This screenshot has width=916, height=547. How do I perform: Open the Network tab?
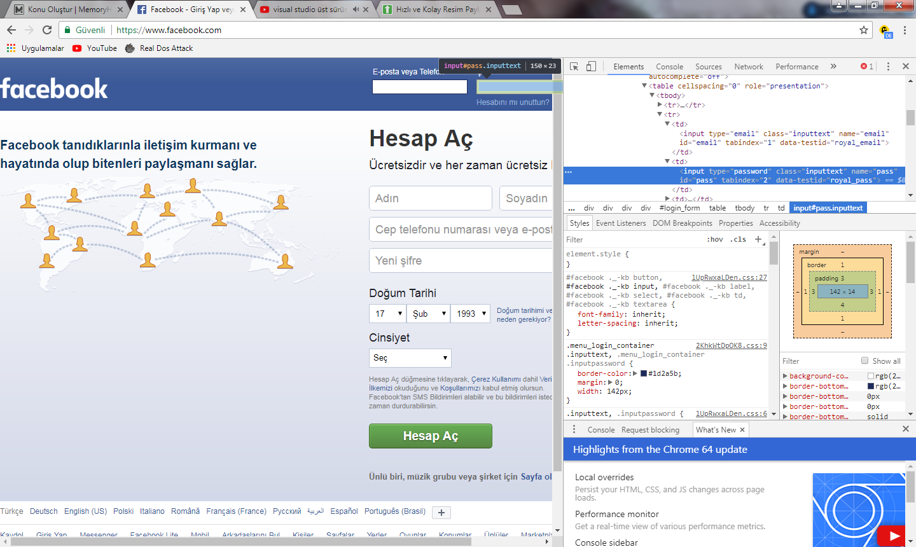(x=749, y=66)
